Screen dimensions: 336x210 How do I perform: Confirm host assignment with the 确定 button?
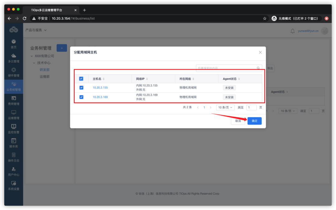coord(254,121)
